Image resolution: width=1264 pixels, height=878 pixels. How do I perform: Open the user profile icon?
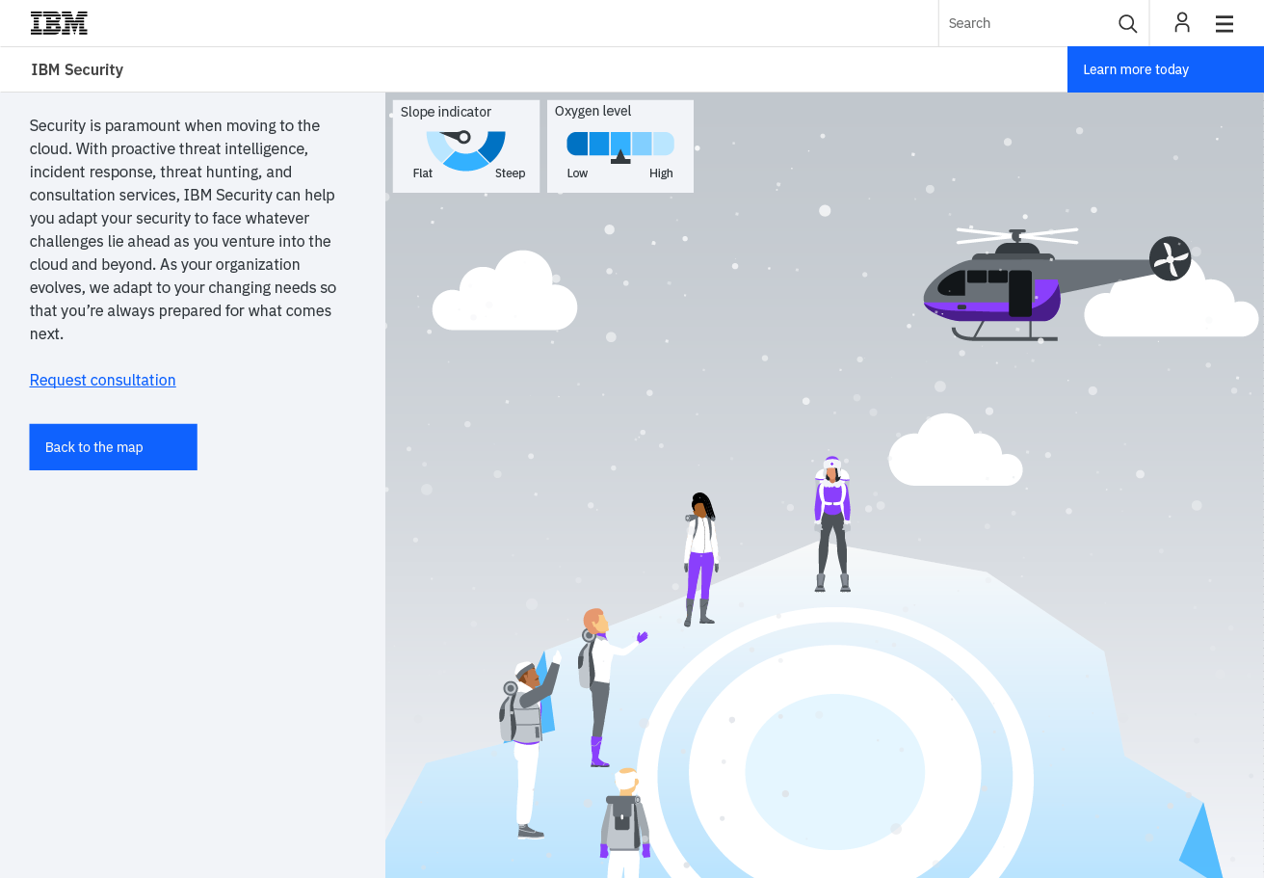1182,23
